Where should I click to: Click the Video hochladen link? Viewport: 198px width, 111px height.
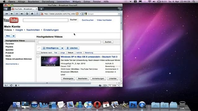pos(104,20)
